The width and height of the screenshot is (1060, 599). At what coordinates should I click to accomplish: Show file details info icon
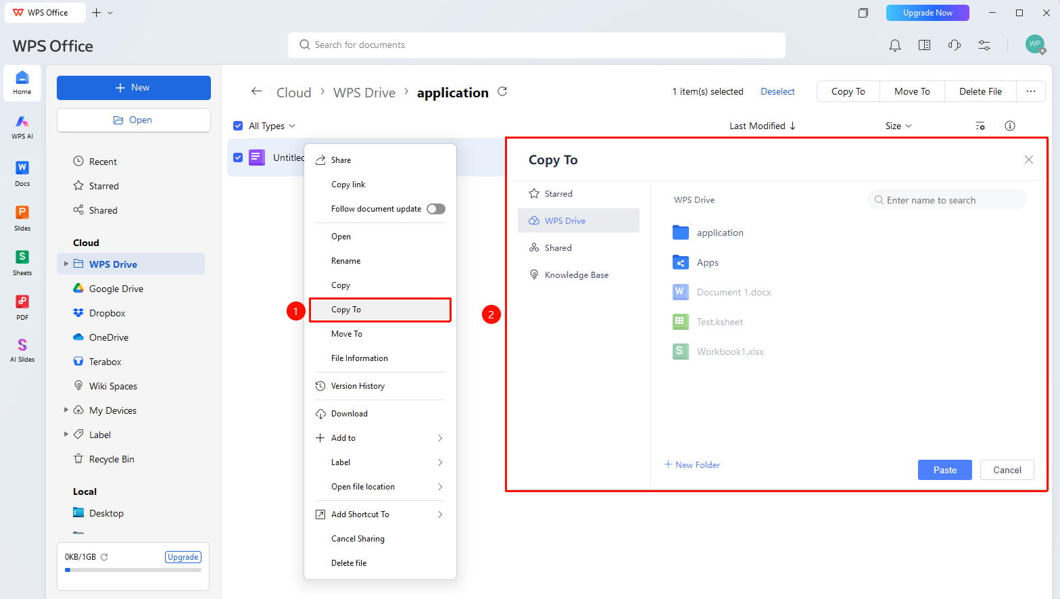pyautogui.click(x=1010, y=126)
